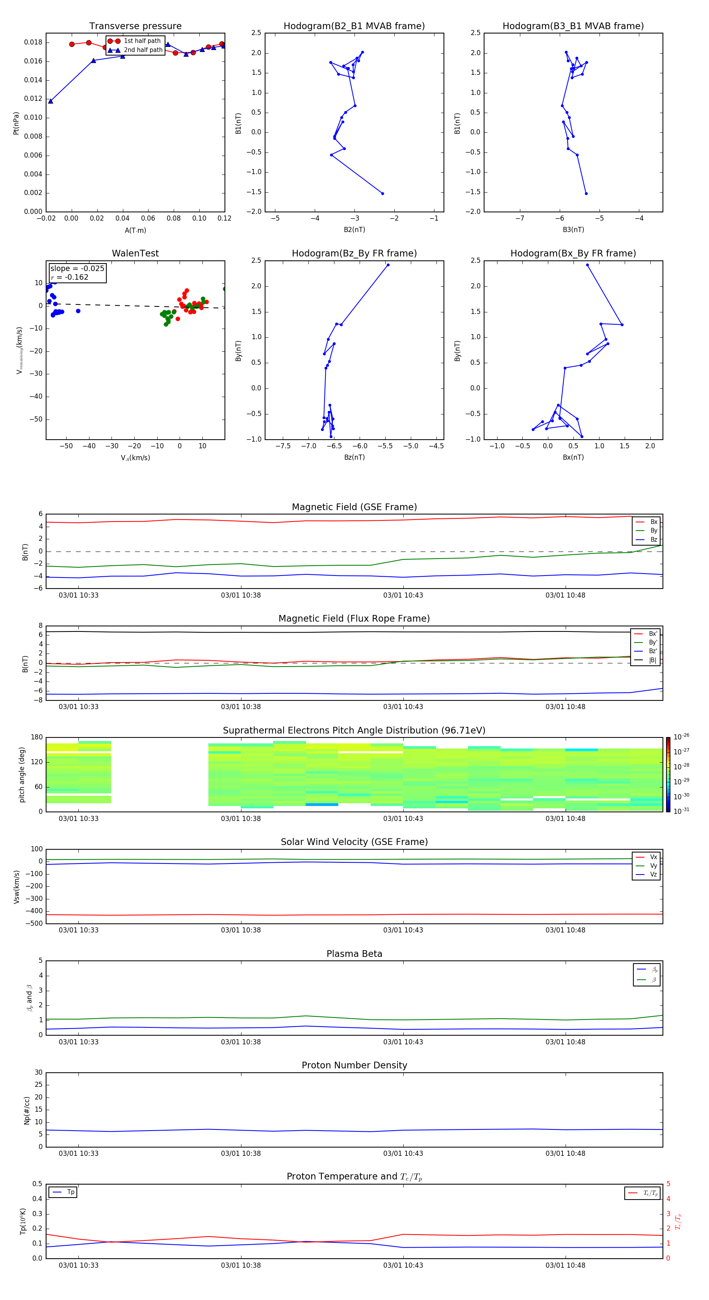Click top point of Bz_By hodogram
This screenshot has width=709, height=1300.
(x=388, y=265)
